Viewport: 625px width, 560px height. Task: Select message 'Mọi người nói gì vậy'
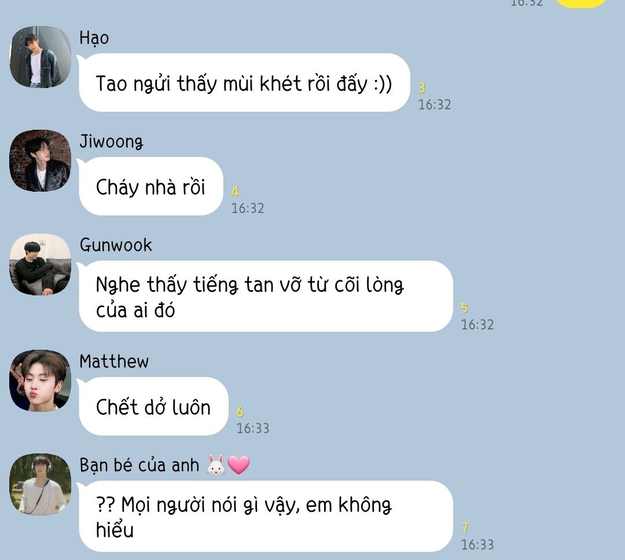tap(266, 517)
